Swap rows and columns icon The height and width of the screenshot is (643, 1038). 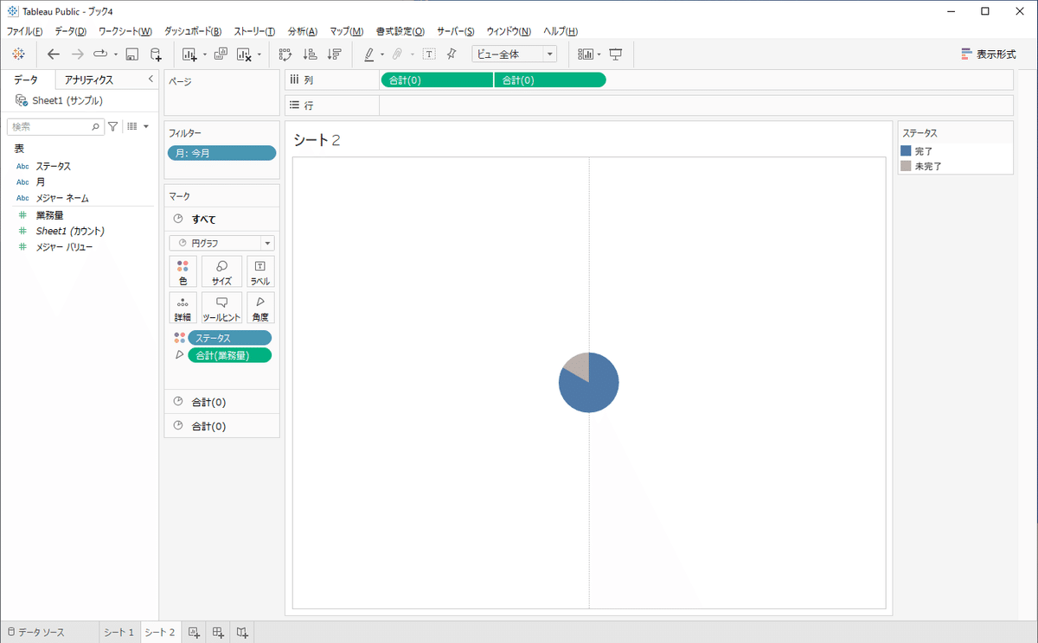click(x=286, y=54)
